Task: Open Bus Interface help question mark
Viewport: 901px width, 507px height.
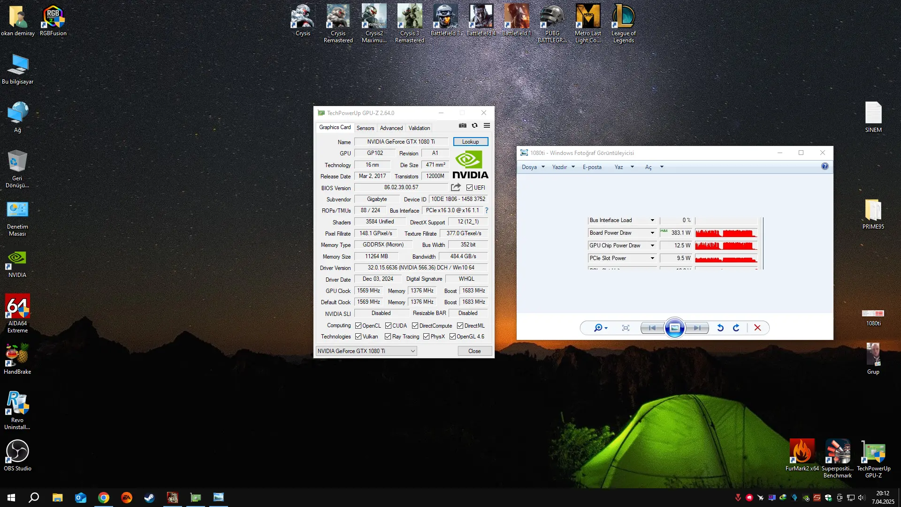Action: pos(487,210)
